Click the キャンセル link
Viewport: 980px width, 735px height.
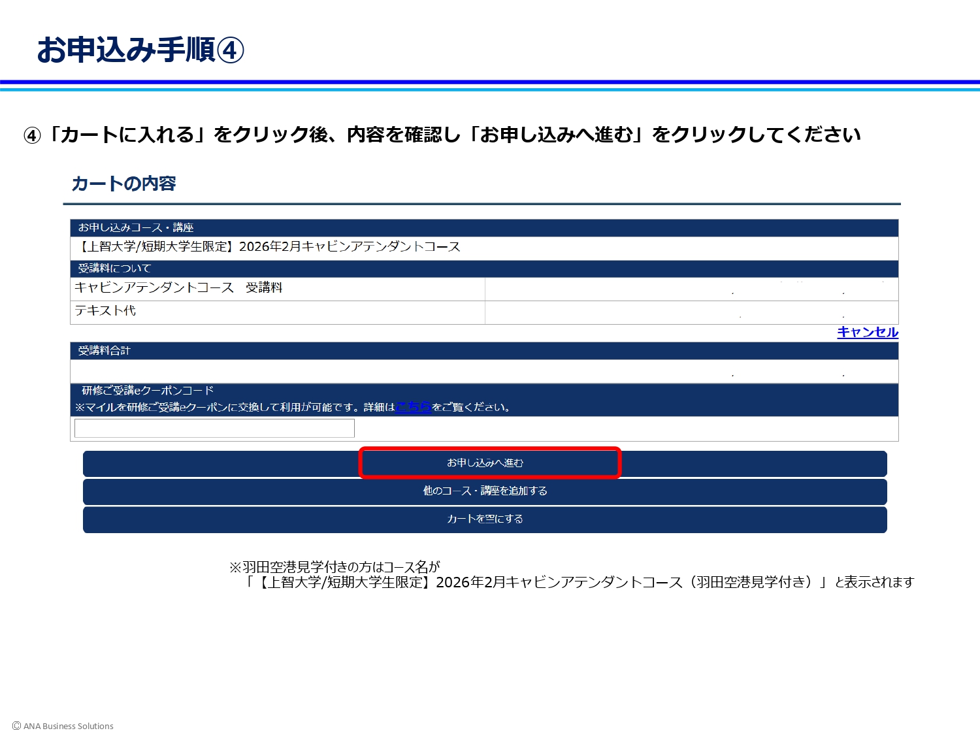pyautogui.click(x=867, y=333)
